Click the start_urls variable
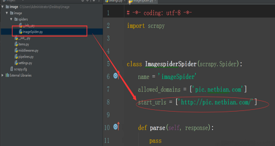This screenshot has height=146, width=275. click(152, 102)
